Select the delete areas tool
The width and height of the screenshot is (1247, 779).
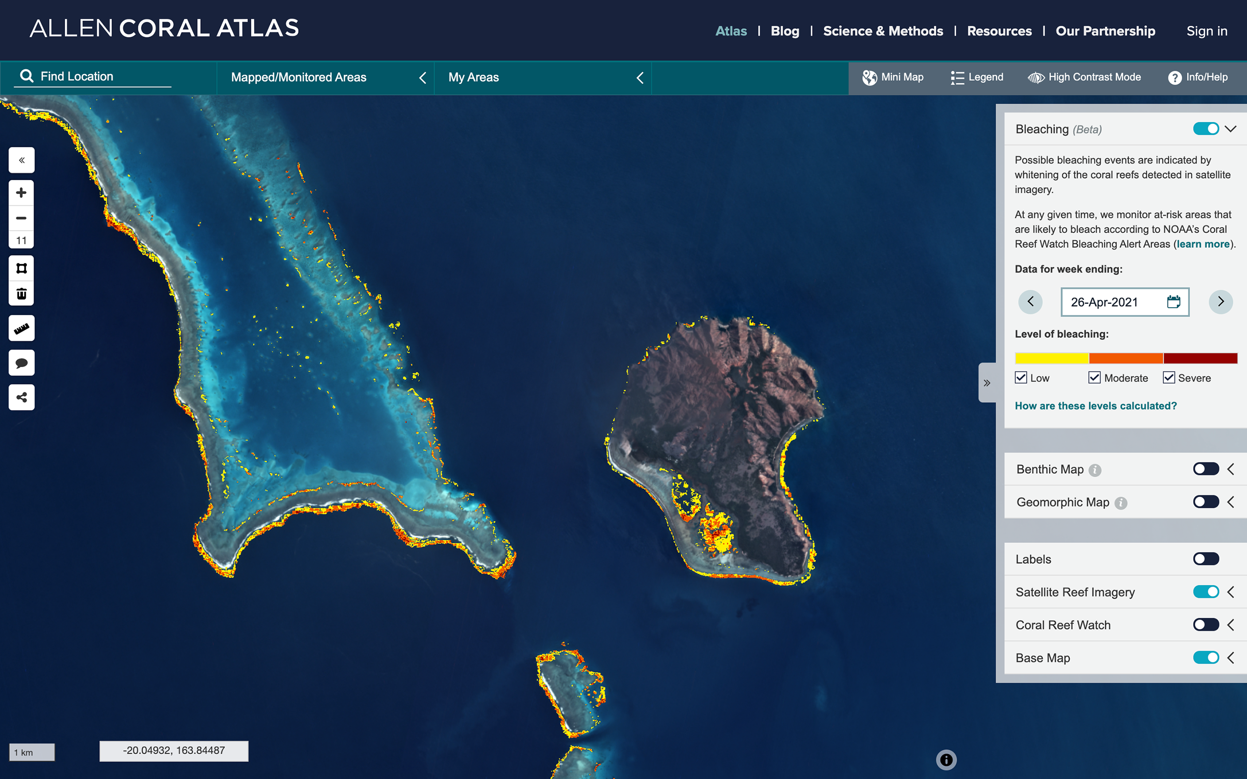[x=21, y=293]
